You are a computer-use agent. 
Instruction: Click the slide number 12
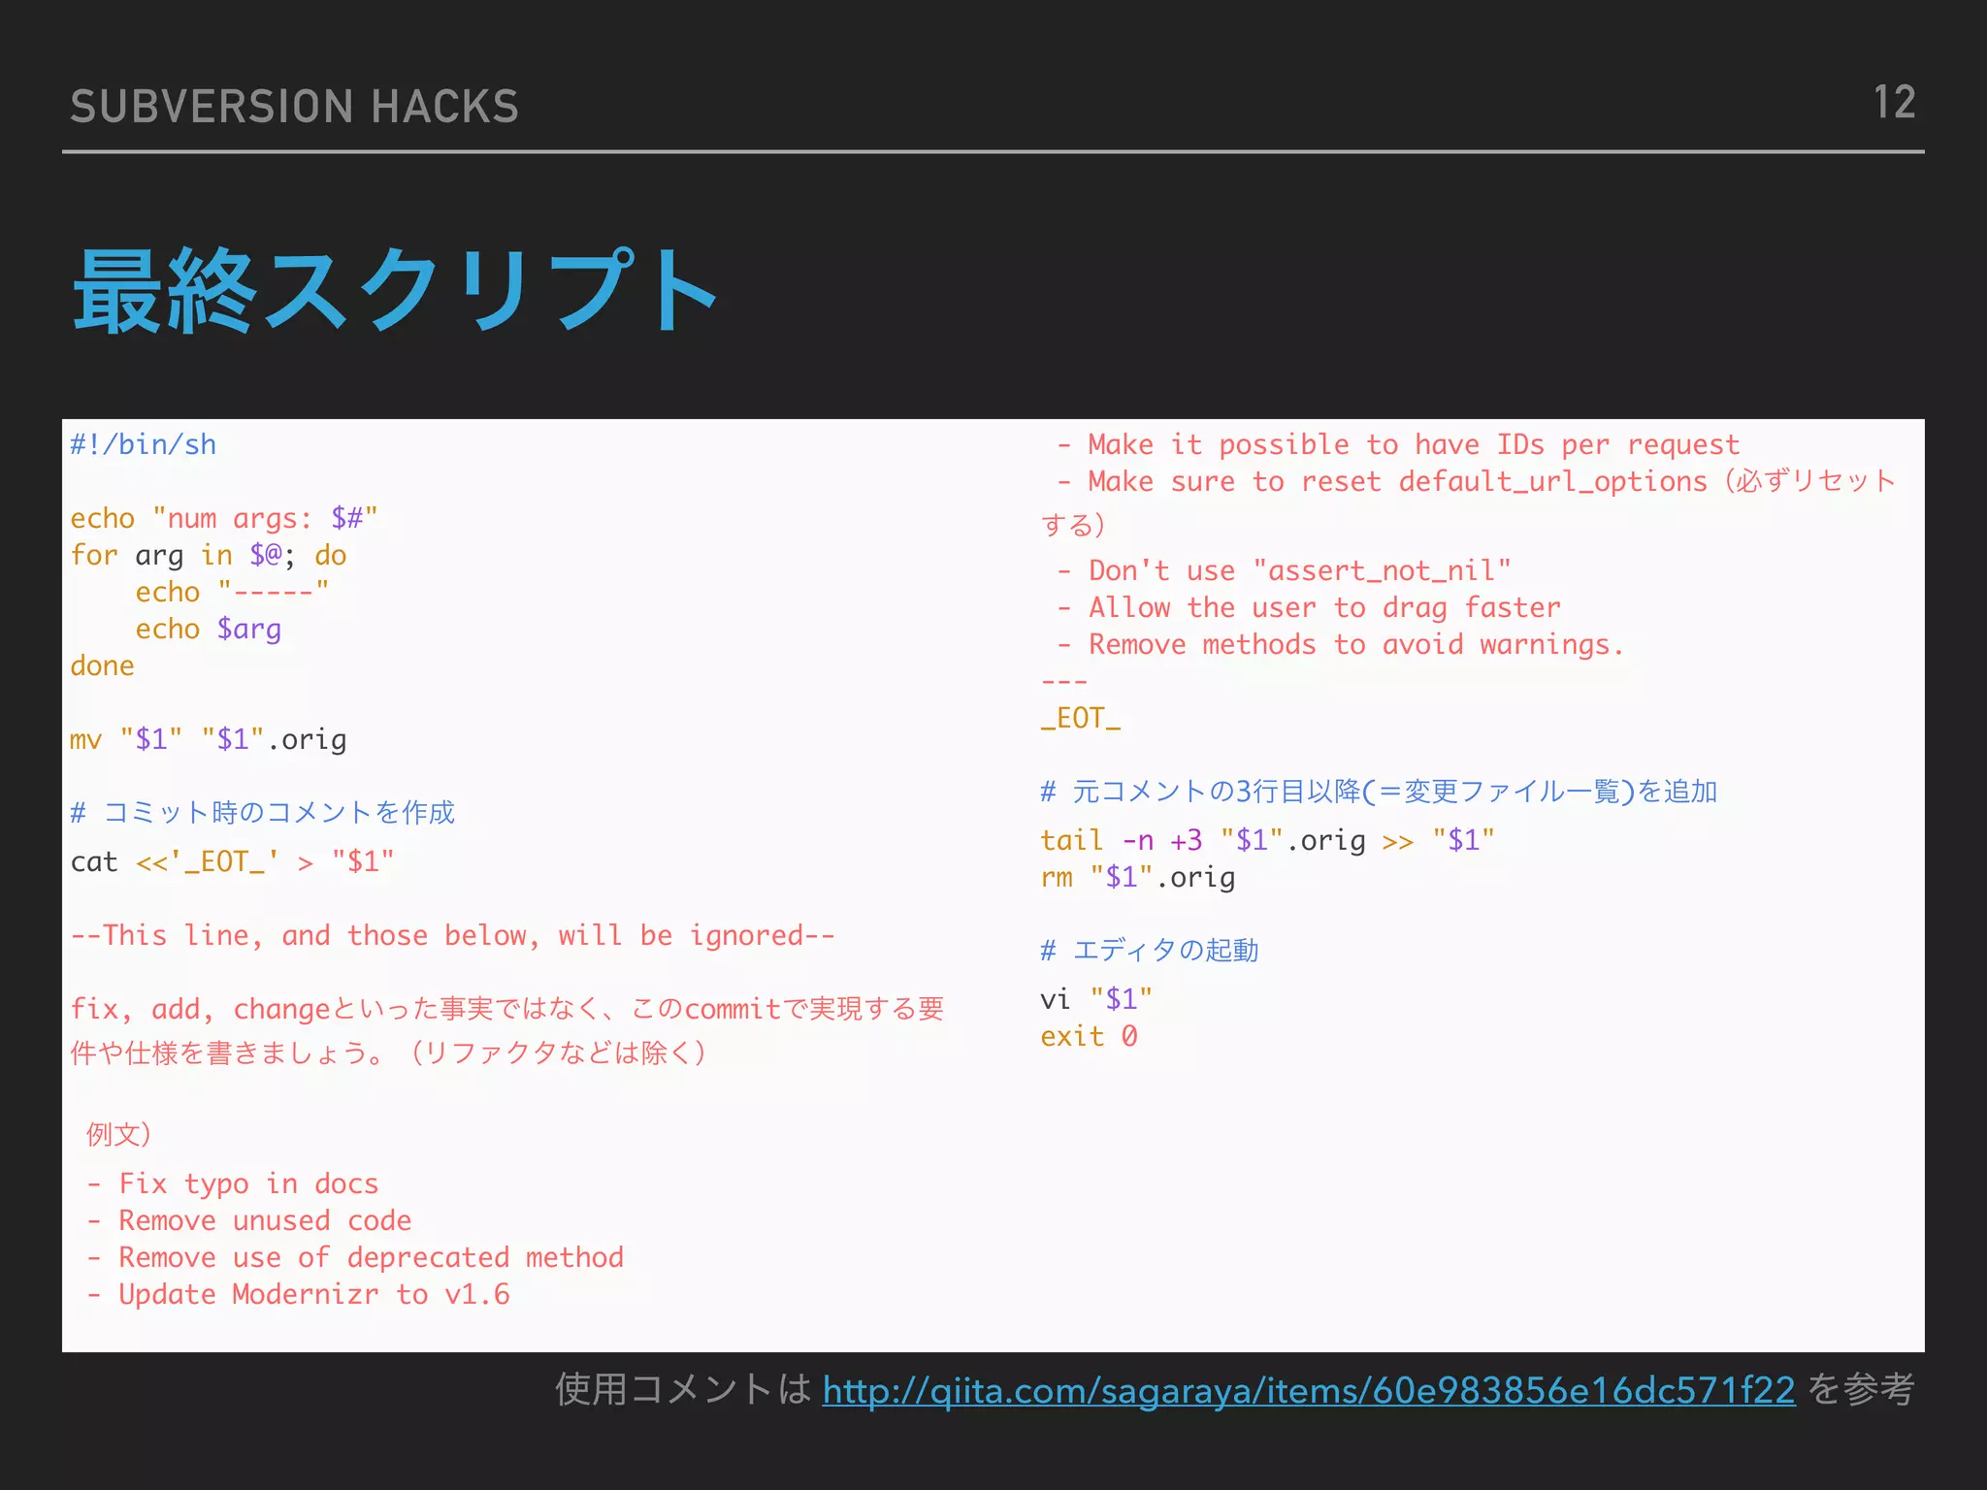(x=1894, y=103)
